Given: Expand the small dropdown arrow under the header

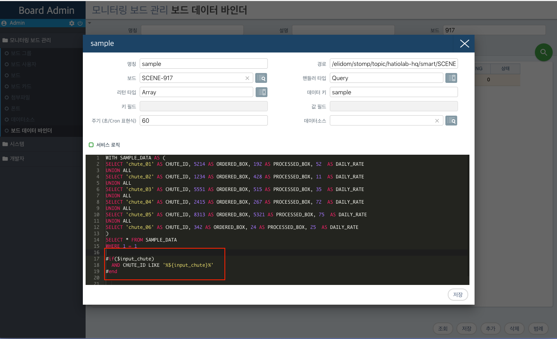Looking at the screenshot, I should click(90, 23).
